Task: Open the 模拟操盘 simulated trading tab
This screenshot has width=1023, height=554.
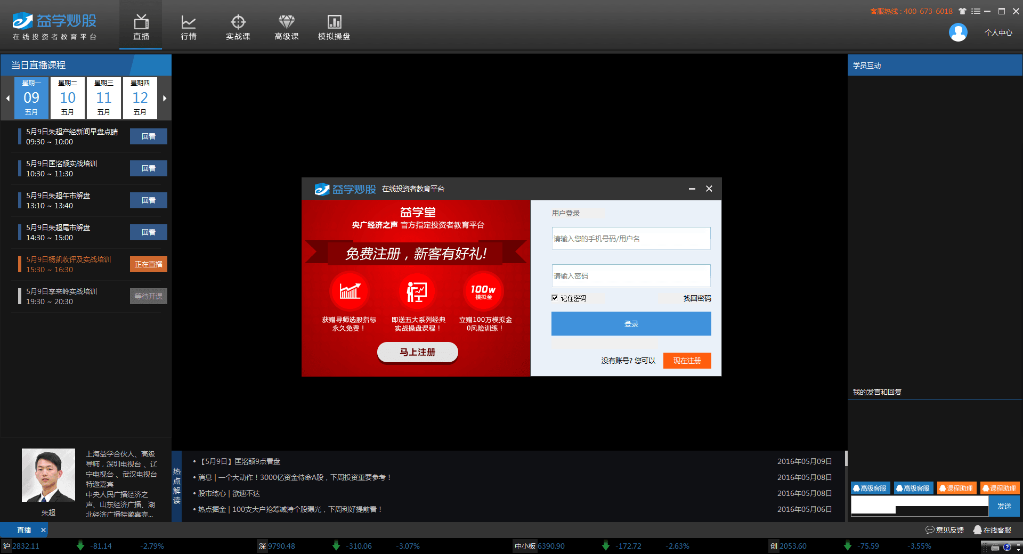Action: [x=334, y=27]
